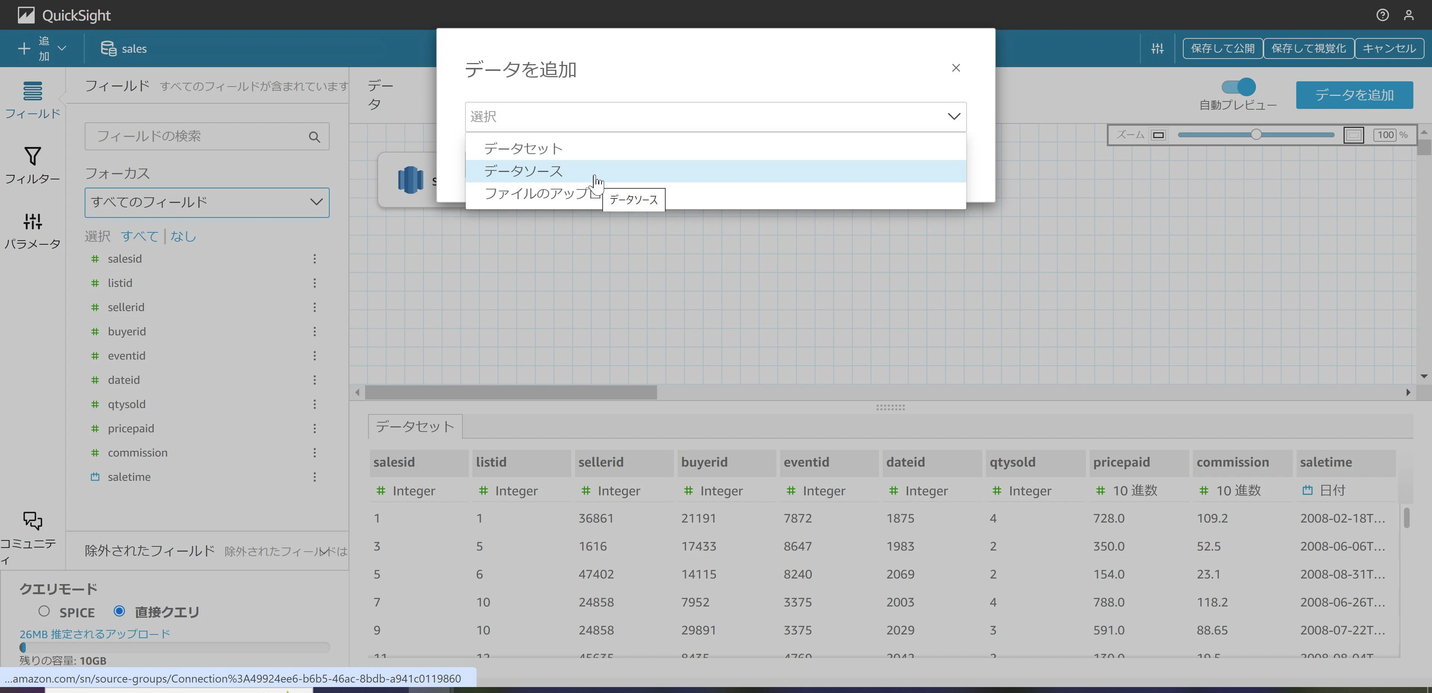Choose データソース from the dropdown list
1432x693 pixels.
[716, 171]
